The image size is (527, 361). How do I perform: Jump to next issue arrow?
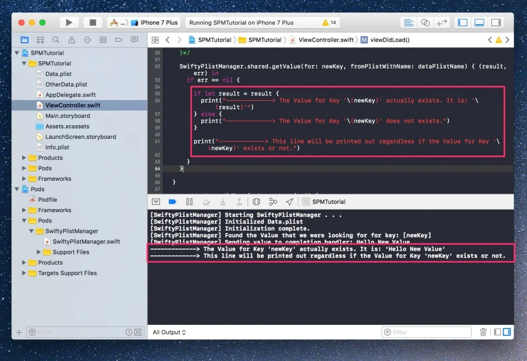[x=507, y=40]
